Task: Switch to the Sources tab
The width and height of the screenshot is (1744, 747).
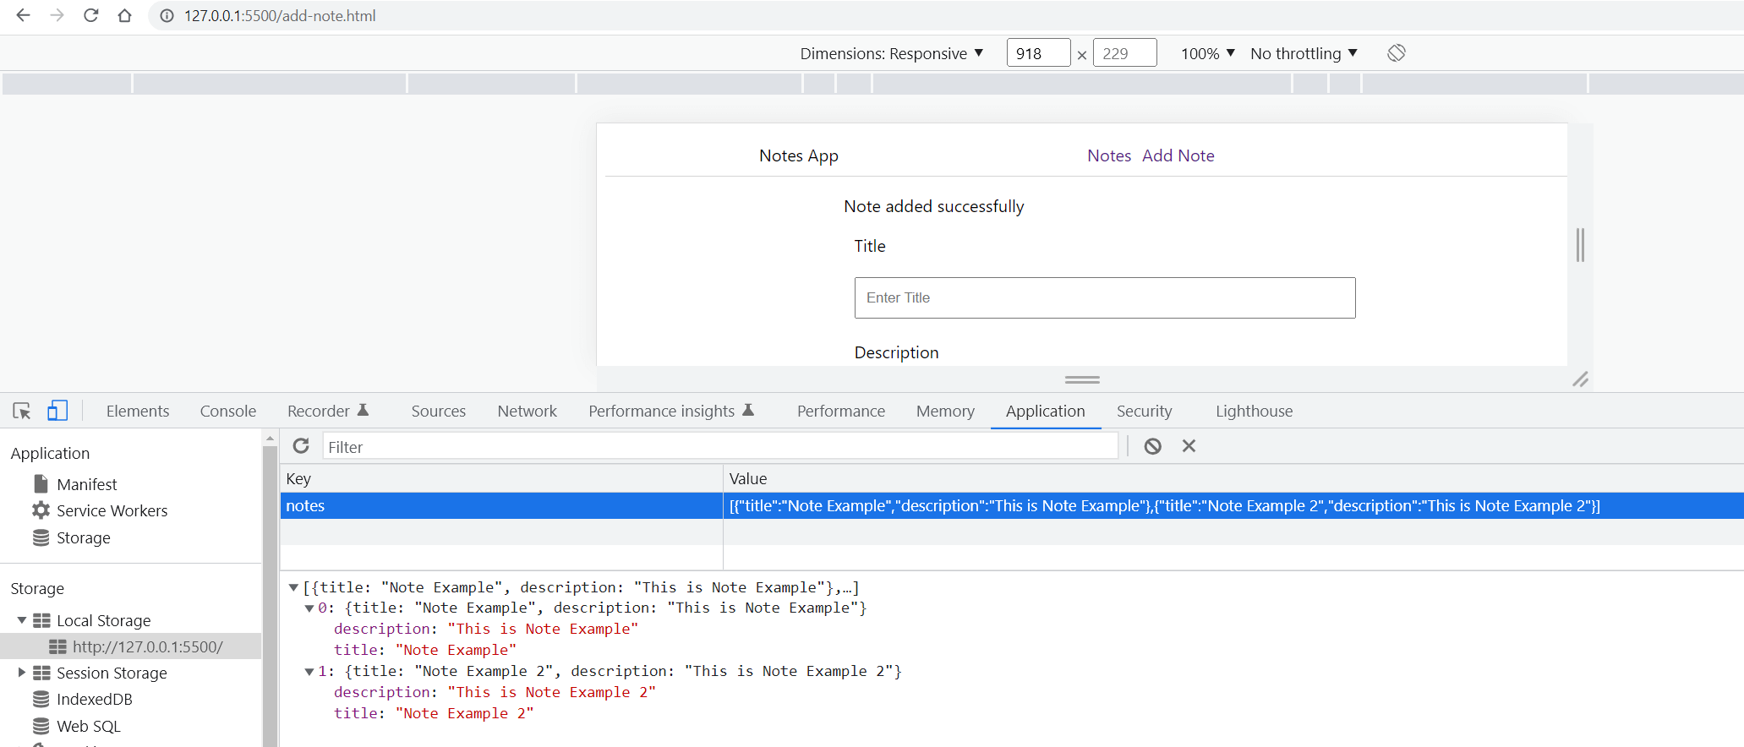Action: pos(439,411)
